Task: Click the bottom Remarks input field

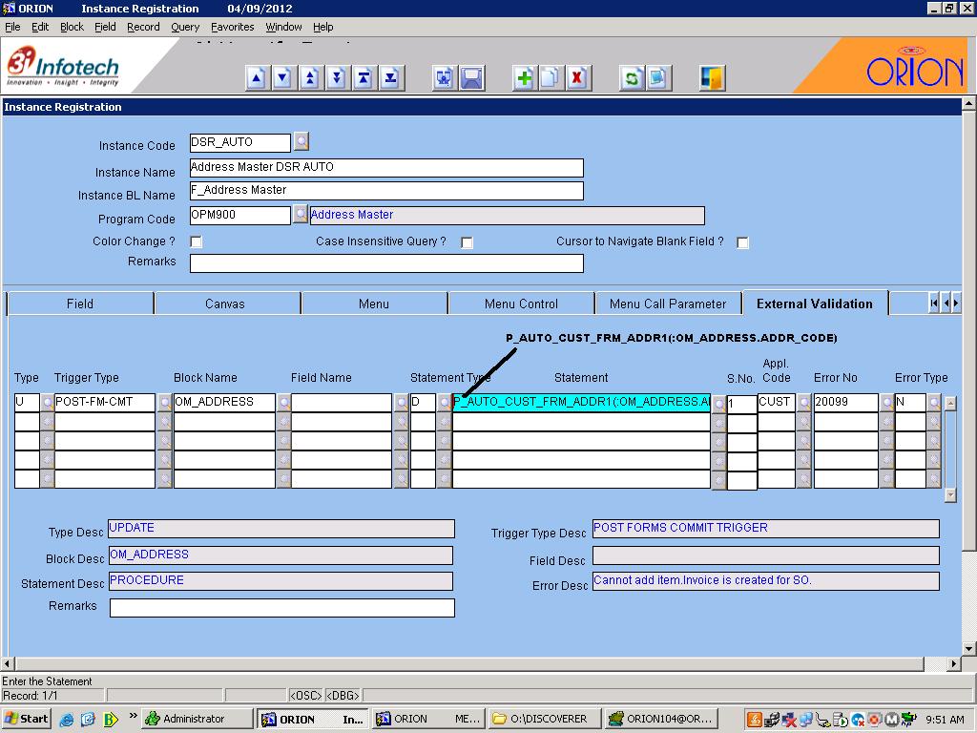Action: 282,608
